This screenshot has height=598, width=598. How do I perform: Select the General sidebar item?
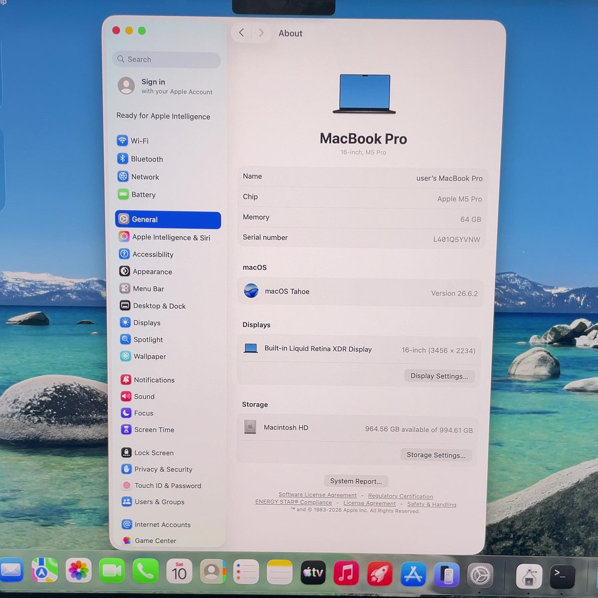click(x=168, y=220)
